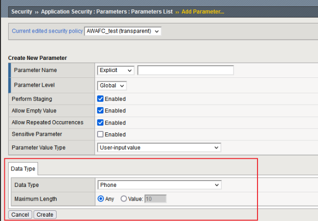Select the Value maximum length radio button
This screenshot has width=318, height=221.
[123, 199]
